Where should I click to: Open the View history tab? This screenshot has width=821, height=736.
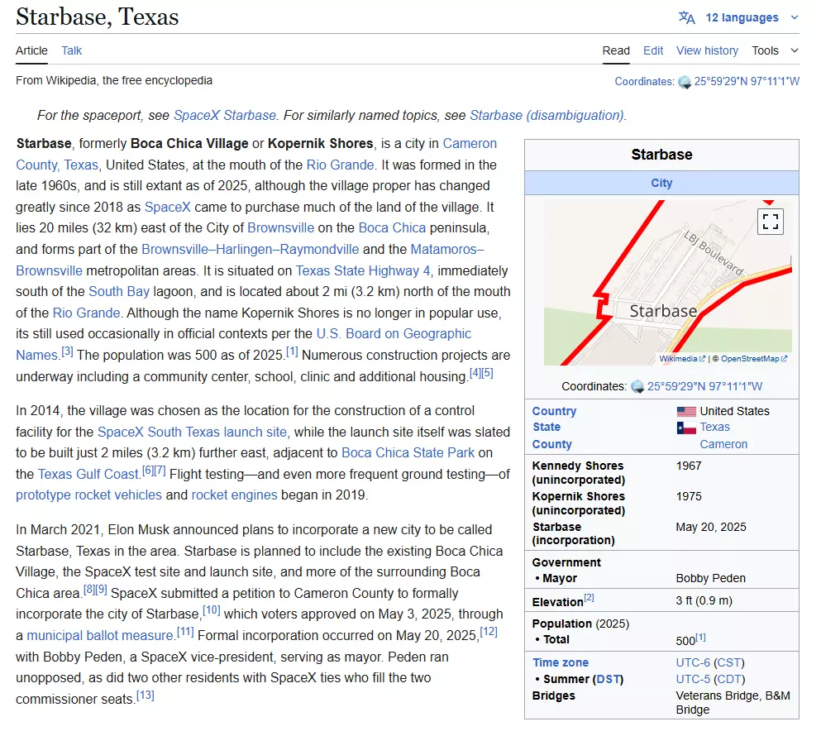tap(707, 50)
